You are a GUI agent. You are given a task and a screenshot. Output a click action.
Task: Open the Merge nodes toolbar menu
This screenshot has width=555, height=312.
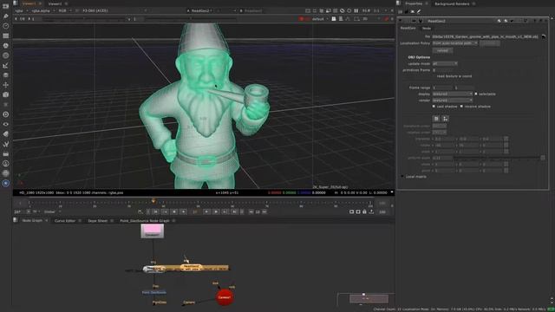pos(6,75)
